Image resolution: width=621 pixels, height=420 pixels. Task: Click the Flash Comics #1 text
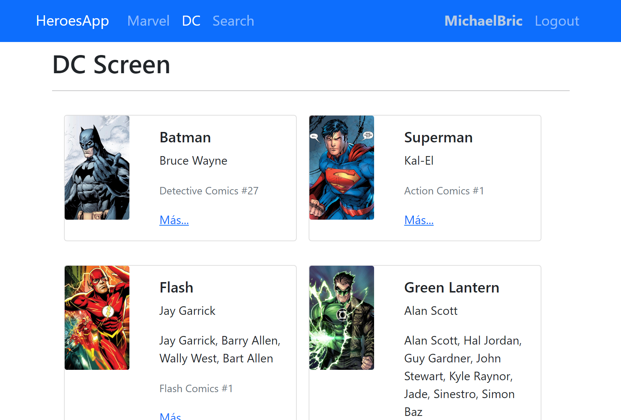pos(196,388)
